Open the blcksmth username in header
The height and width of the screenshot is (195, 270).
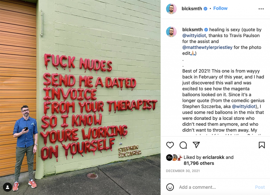point(192,8)
